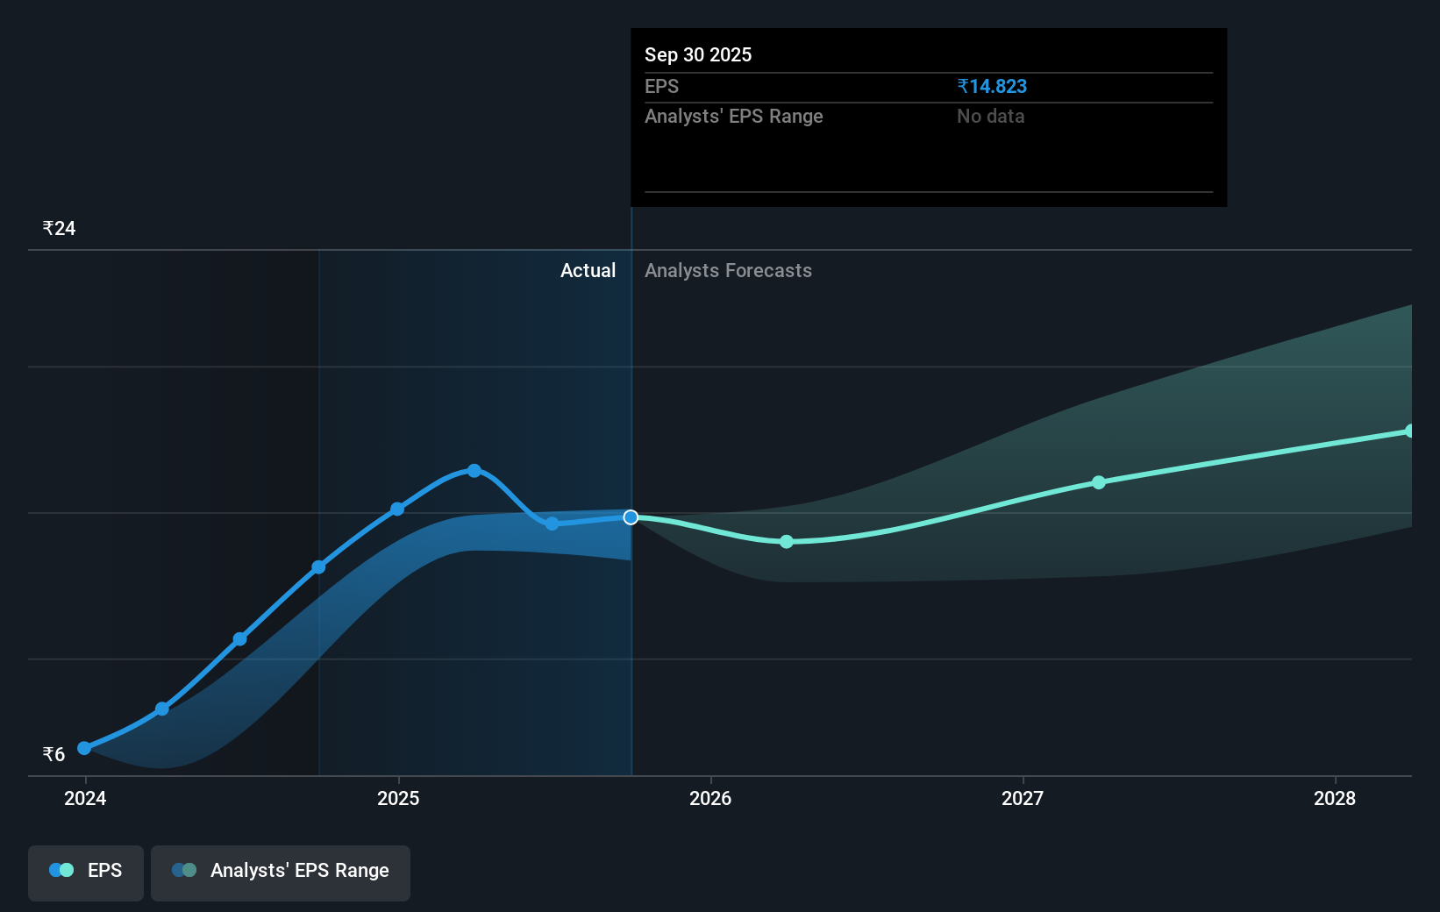Toggle the EPS legend button
This screenshot has width=1440, height=912.
(86, 872)
